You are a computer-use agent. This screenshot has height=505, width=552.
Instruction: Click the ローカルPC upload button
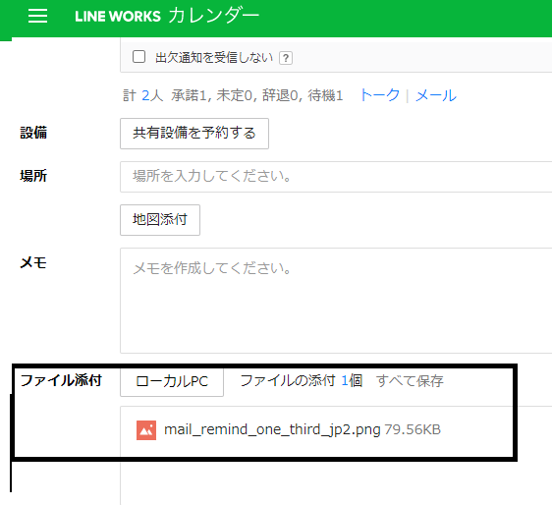pos(172,382)
